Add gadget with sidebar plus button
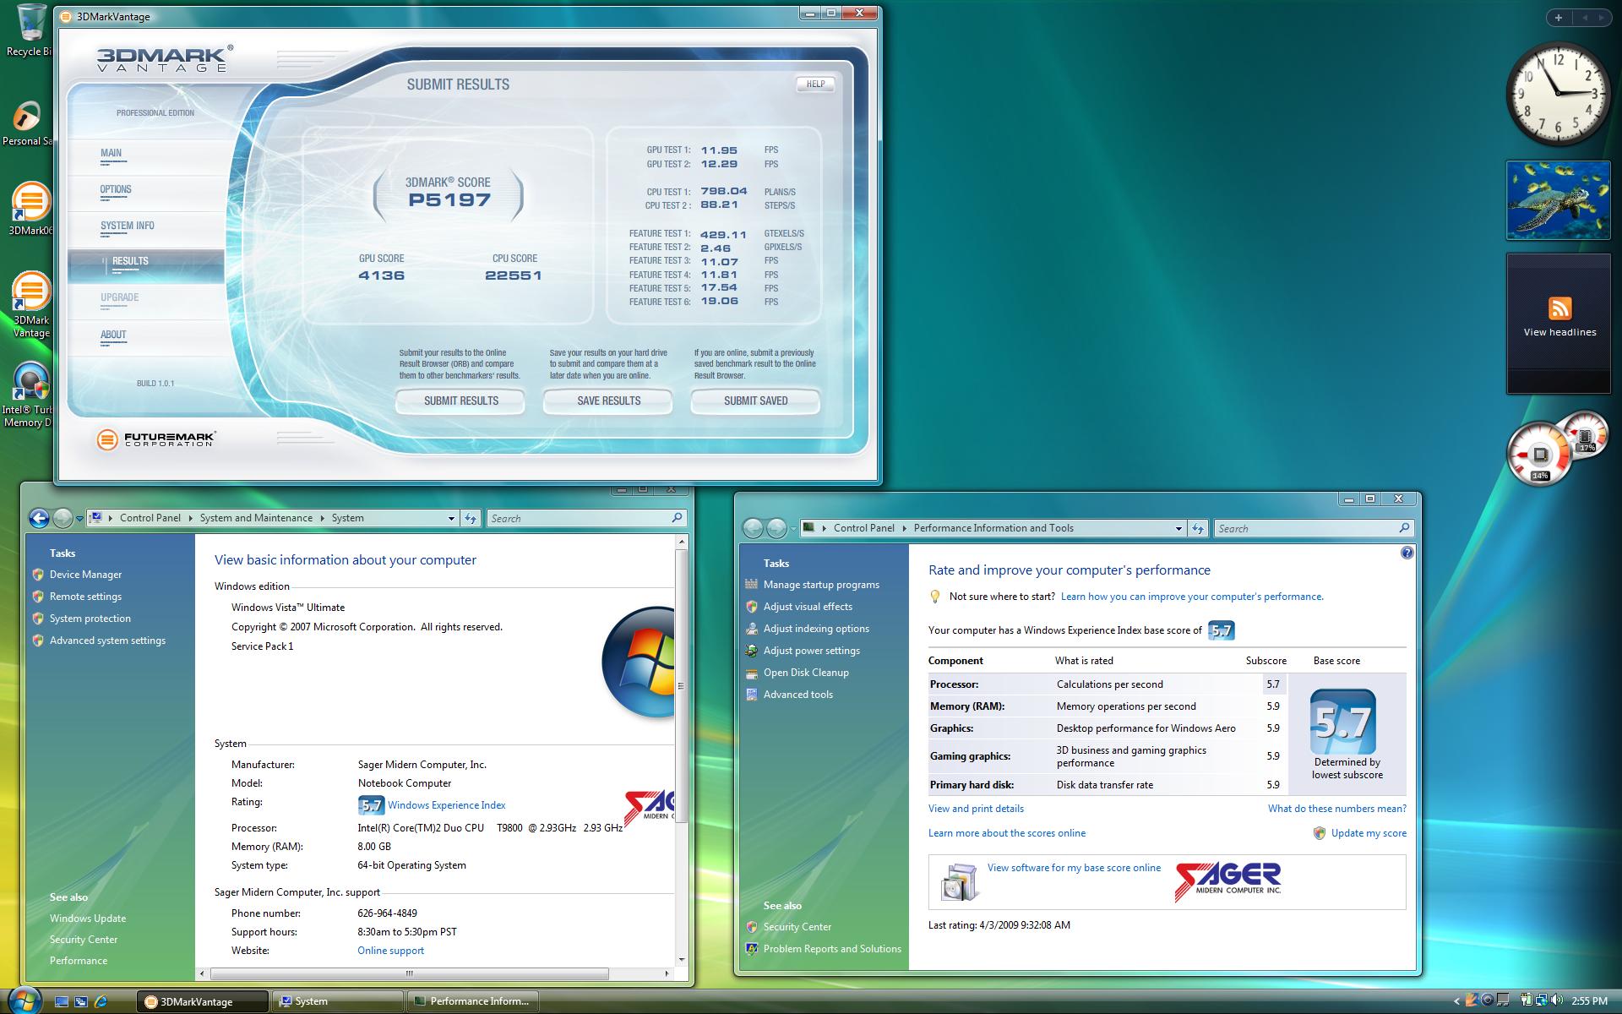Viewport: 1622px width, 1014px height. (1559, 17)
